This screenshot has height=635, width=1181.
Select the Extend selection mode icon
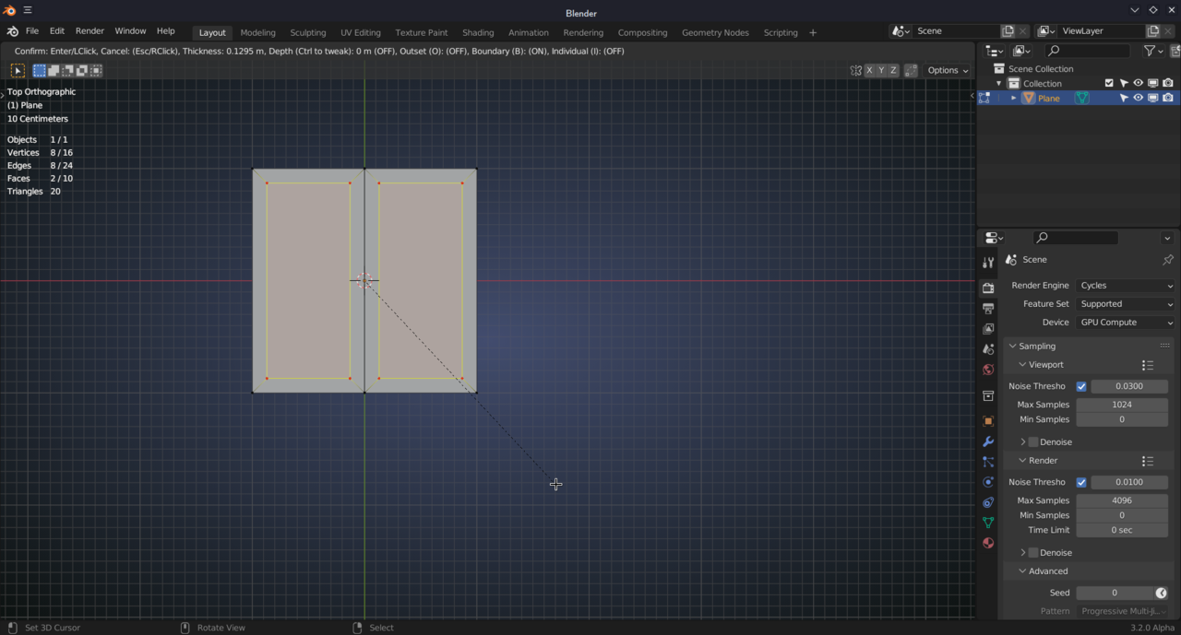pos(54,70)
